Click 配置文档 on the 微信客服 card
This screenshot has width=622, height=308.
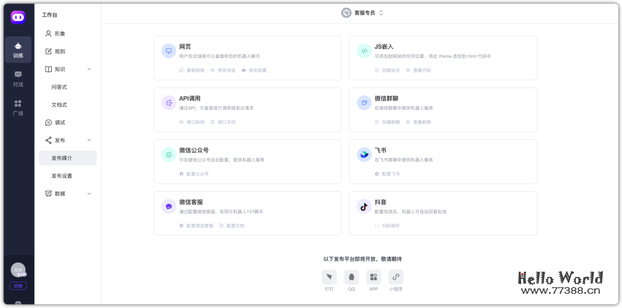232,226
